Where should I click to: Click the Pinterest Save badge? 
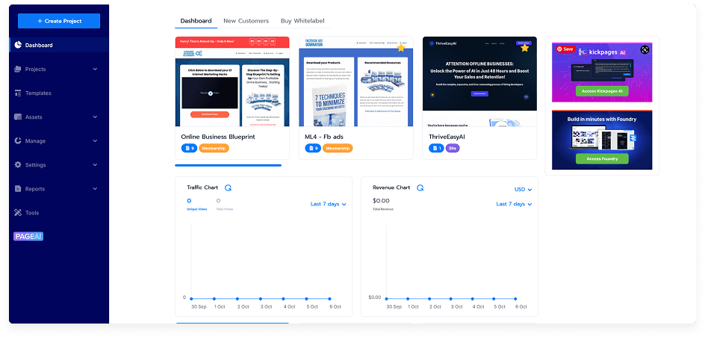(x=565, y=49)
